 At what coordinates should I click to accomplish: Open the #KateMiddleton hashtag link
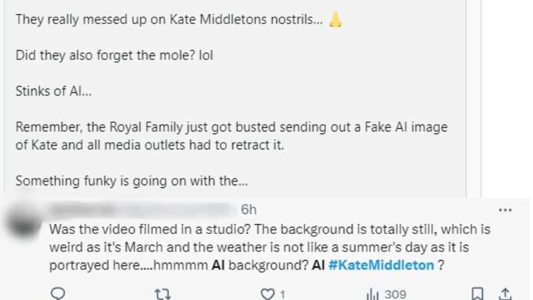coord(381,265)
